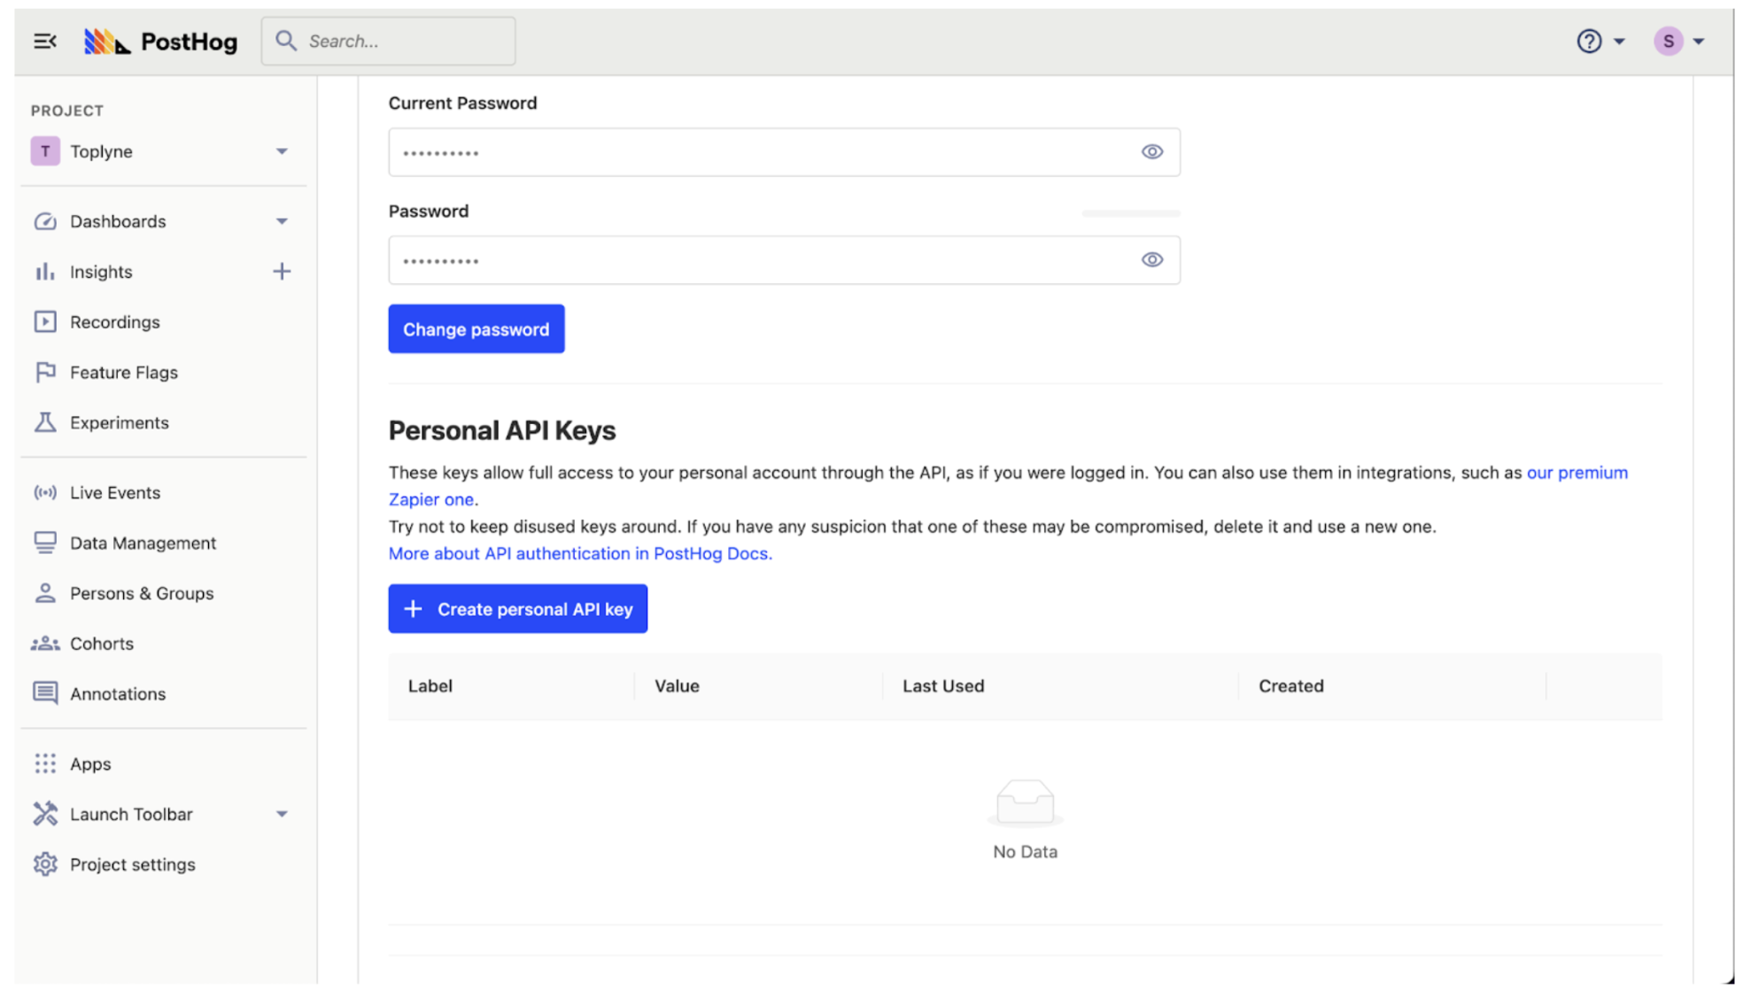Image resolution: width=1743 pixels, height=995 pixels.
Task: Click the Live Events broadcast icon
Action: pos(45,492)
